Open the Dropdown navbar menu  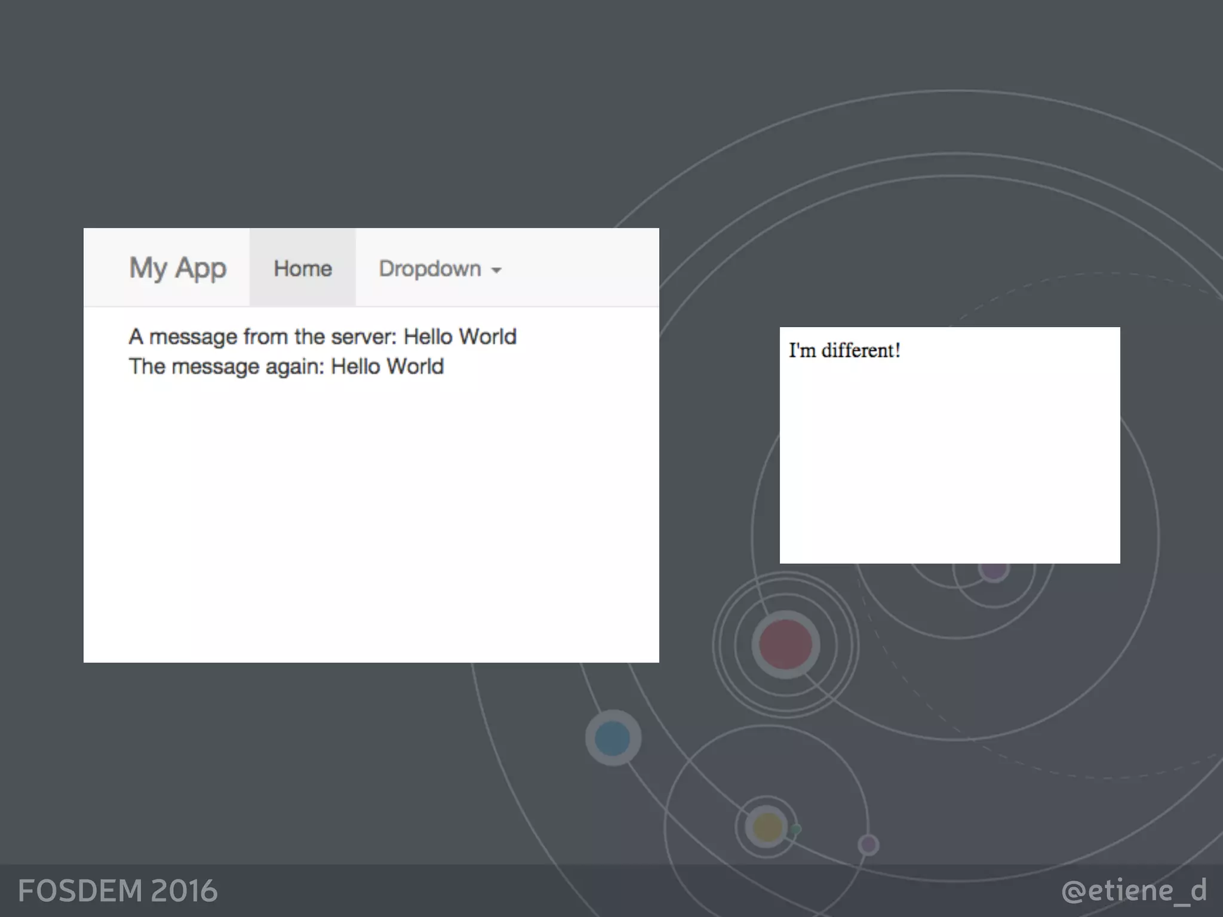pyautogui.click(x=430, y=269)
